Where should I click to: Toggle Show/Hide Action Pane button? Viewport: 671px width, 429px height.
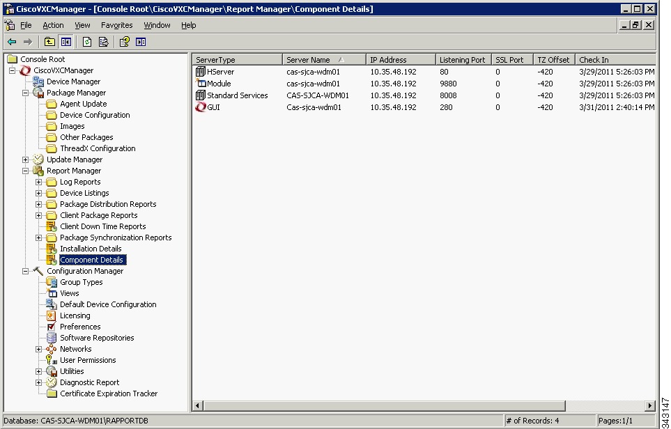[x=141, y=42]
